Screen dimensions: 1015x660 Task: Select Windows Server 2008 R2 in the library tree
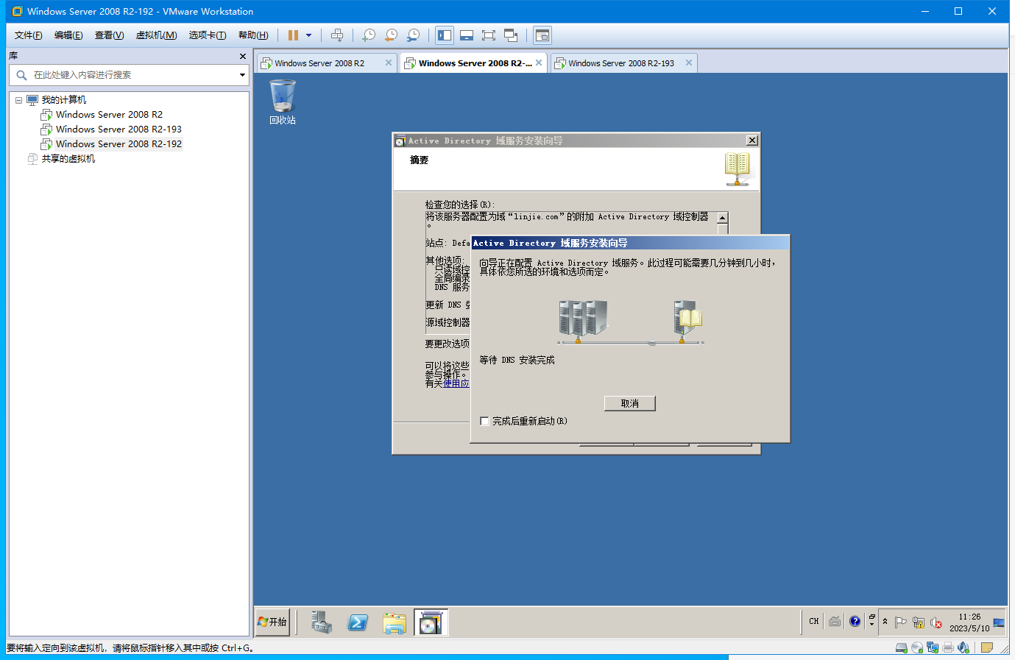(109, 115)
